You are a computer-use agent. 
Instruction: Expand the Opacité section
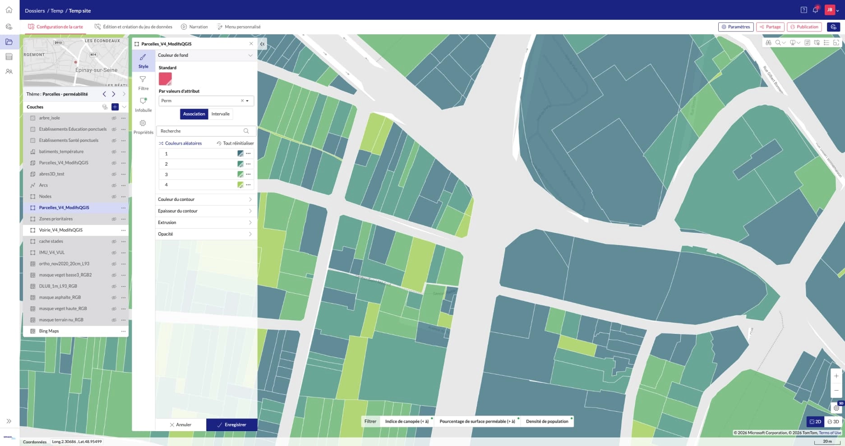click(x=206, y=234)
